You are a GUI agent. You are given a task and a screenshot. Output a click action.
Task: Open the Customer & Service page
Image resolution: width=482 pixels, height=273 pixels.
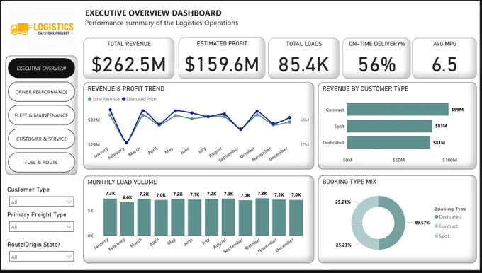pyautogui.click(x=42, y=139)
